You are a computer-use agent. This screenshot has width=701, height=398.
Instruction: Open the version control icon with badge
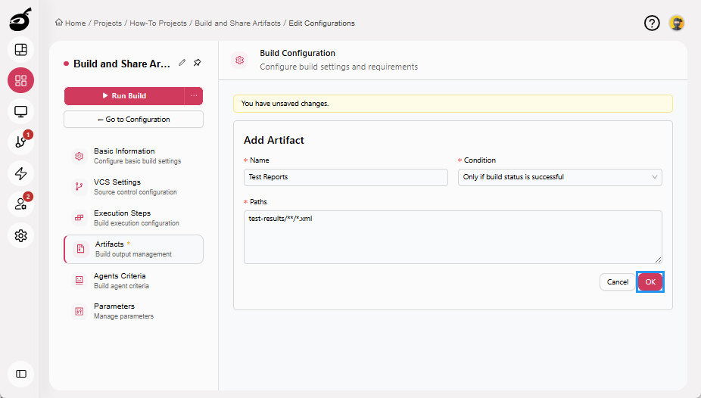[20, 142]
